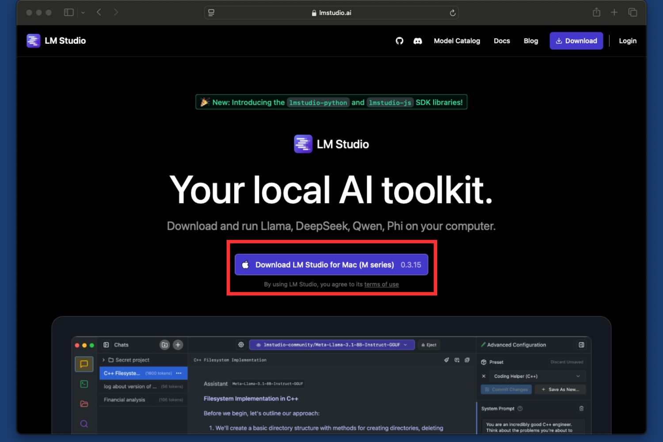663x442 pixels.
Task: Select the C++ Filesystem chat row
Action: tap(144, 373)
